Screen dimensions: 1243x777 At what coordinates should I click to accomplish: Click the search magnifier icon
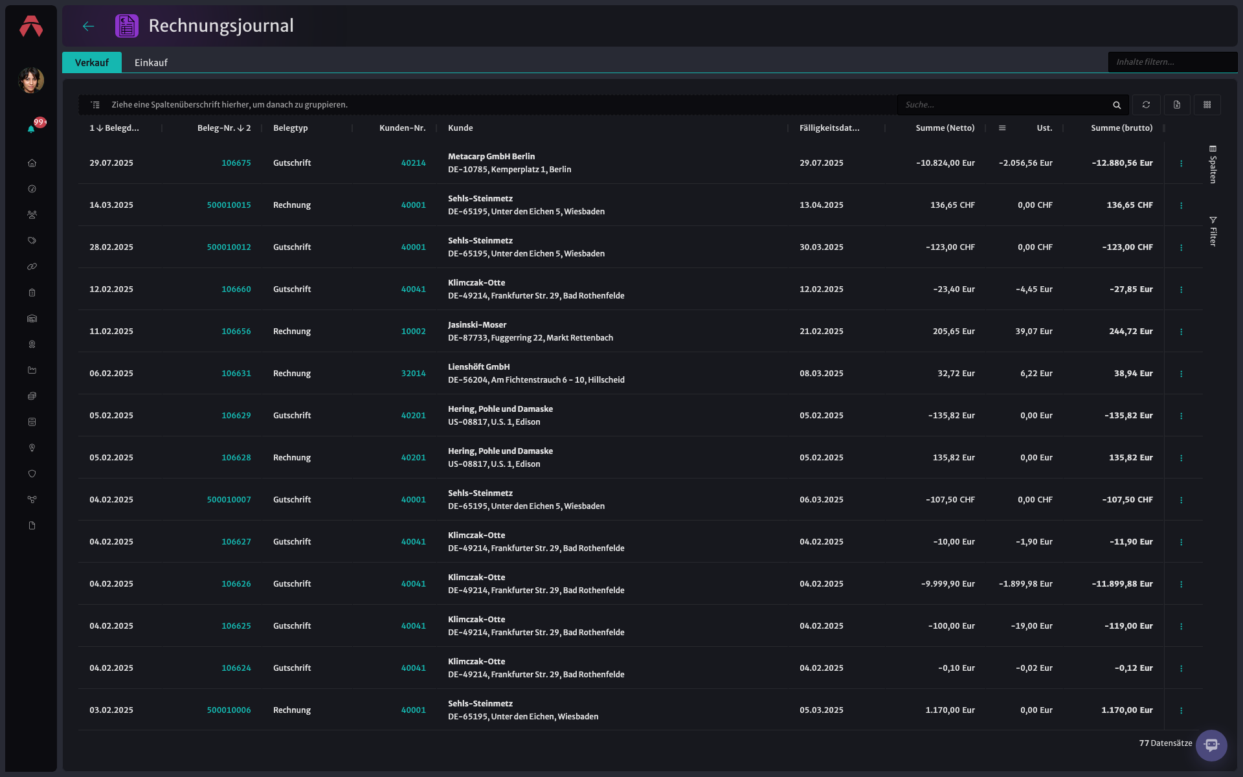click(x=1117, y=105)
